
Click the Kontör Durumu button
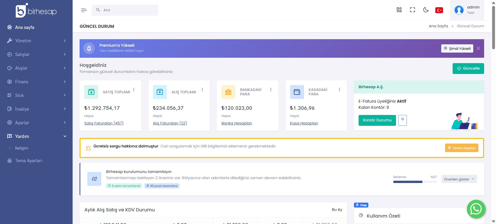click(x=377, y=120)
